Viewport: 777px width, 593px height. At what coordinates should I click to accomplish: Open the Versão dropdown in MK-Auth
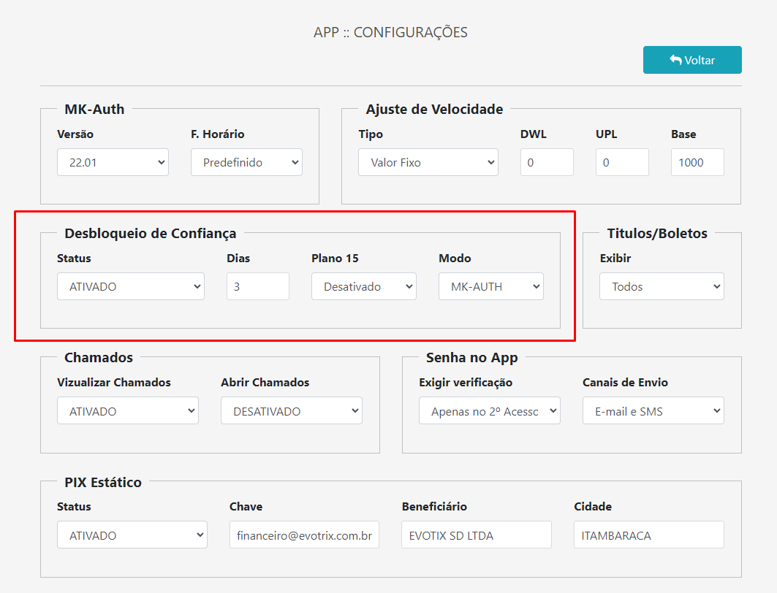tap(113, 162)
